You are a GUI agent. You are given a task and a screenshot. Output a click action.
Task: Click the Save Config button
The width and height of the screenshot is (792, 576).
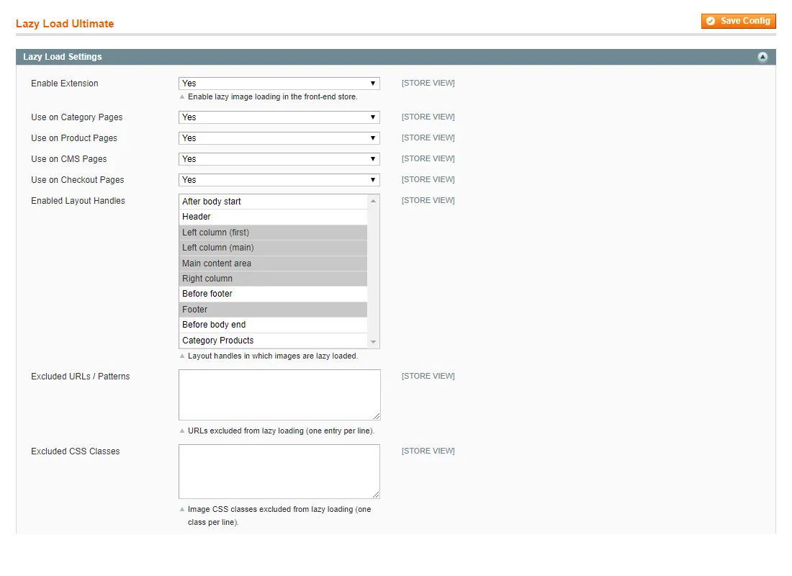(738, 21)
